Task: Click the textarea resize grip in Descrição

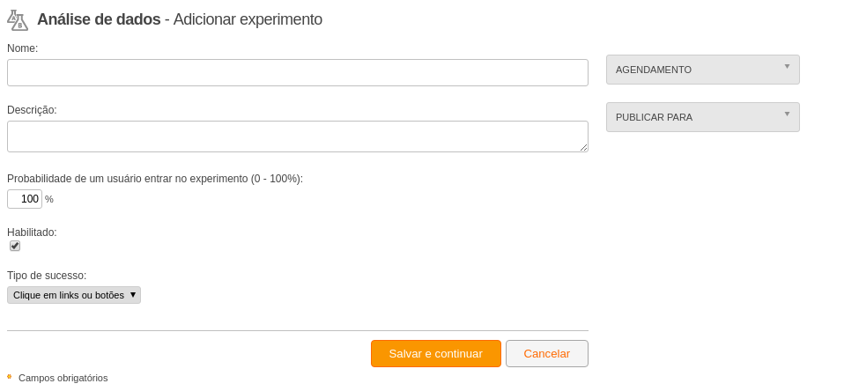Action: [x=583, y=147]
